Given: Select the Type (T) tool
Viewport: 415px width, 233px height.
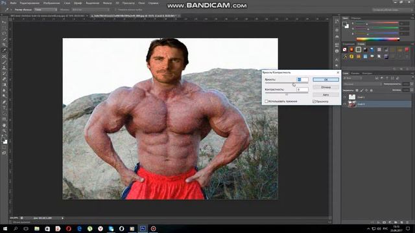Looking at the screenshot, I should [x=4, y=108].
